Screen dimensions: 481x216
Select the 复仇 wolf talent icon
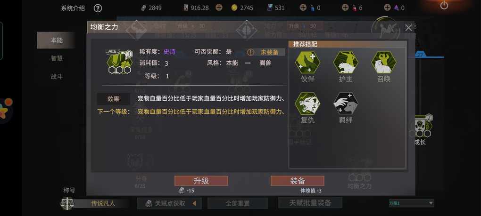coord(307,104)
